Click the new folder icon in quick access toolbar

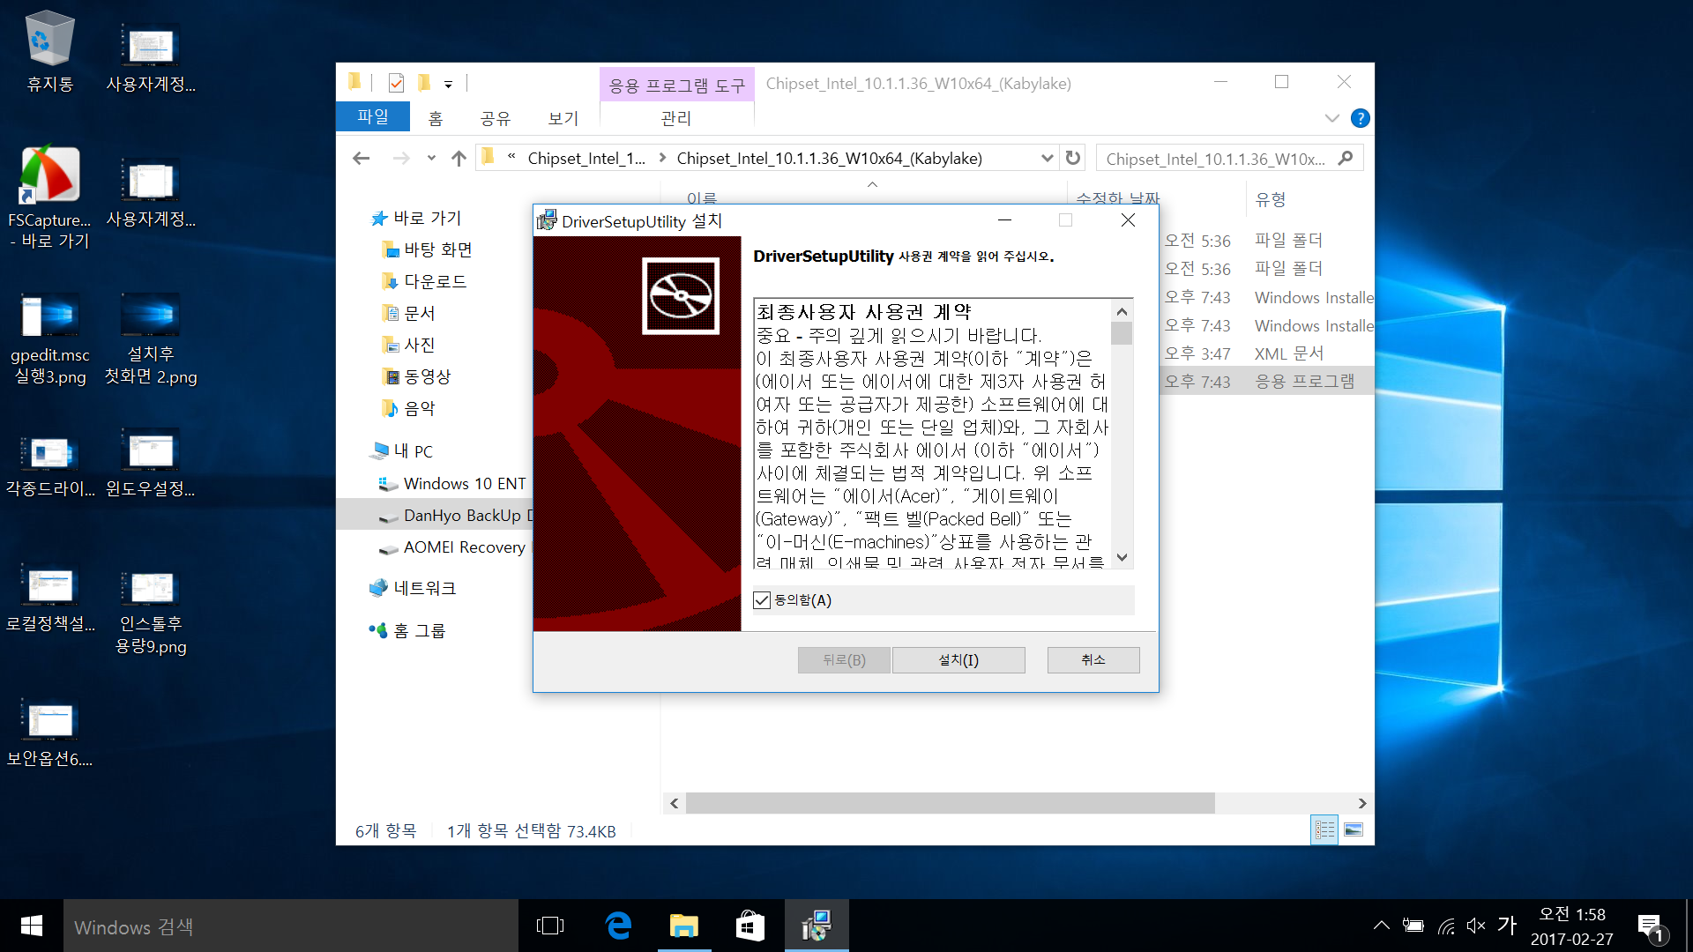[x=424, y=83]
